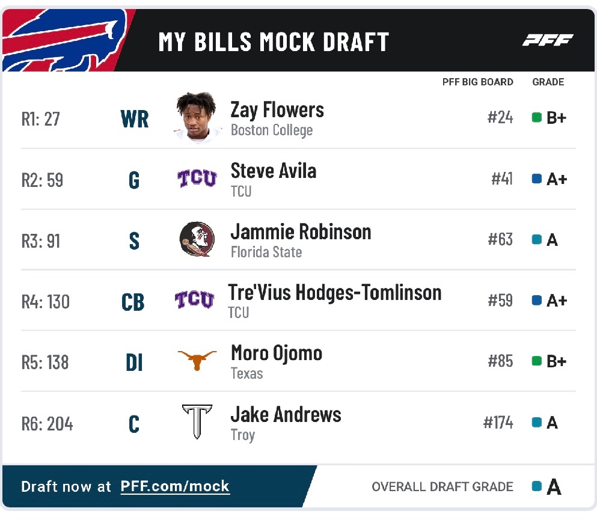
Task: Select Zay Flowers player name
Action: point(277,110)
